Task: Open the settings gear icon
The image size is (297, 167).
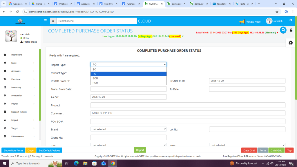Action: pos(290,43)
